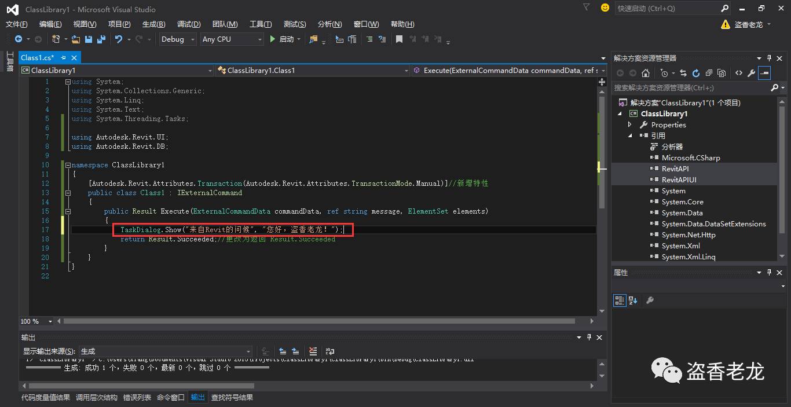Screen dimensions: 791x407
Task: Toggle auto-hide pin on Solution Explorer panel
Action: click(x=770, y=58)
